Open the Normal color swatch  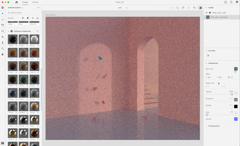click(x=236, y=119)
